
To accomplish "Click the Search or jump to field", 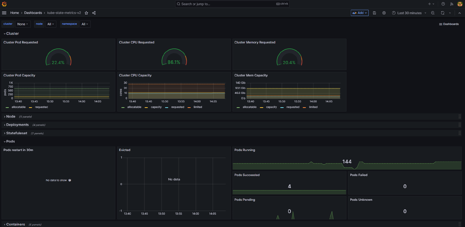I will pyautogui.click(x=232, y=4).
